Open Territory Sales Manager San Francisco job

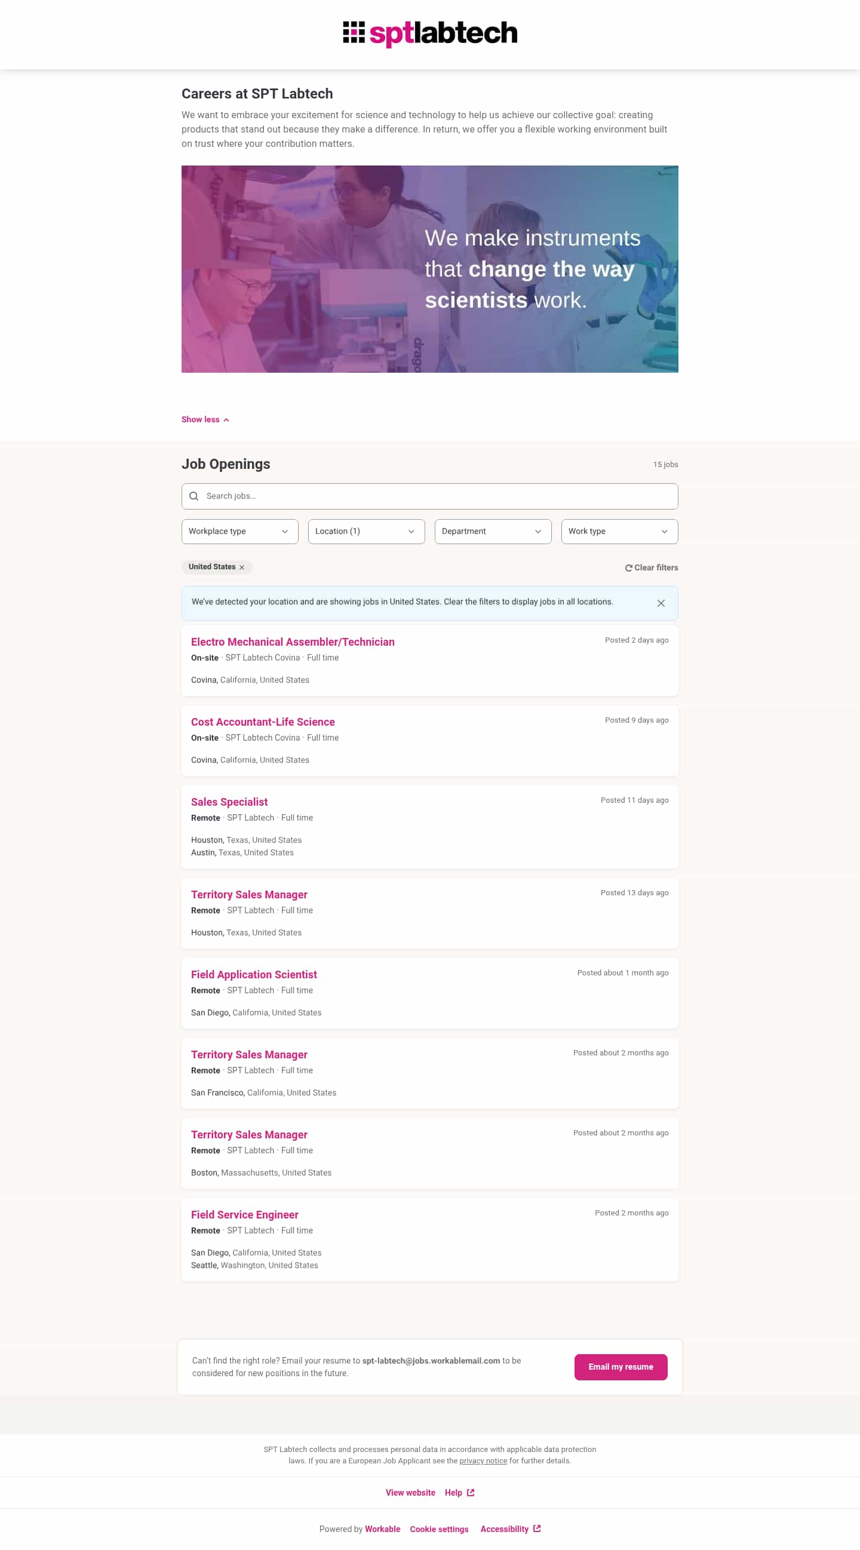249,1055
